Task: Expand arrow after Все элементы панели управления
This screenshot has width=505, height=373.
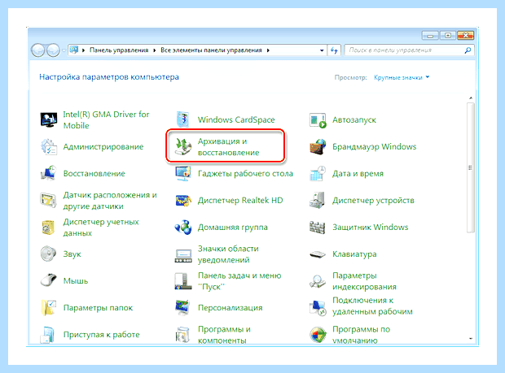Action: 268,50
